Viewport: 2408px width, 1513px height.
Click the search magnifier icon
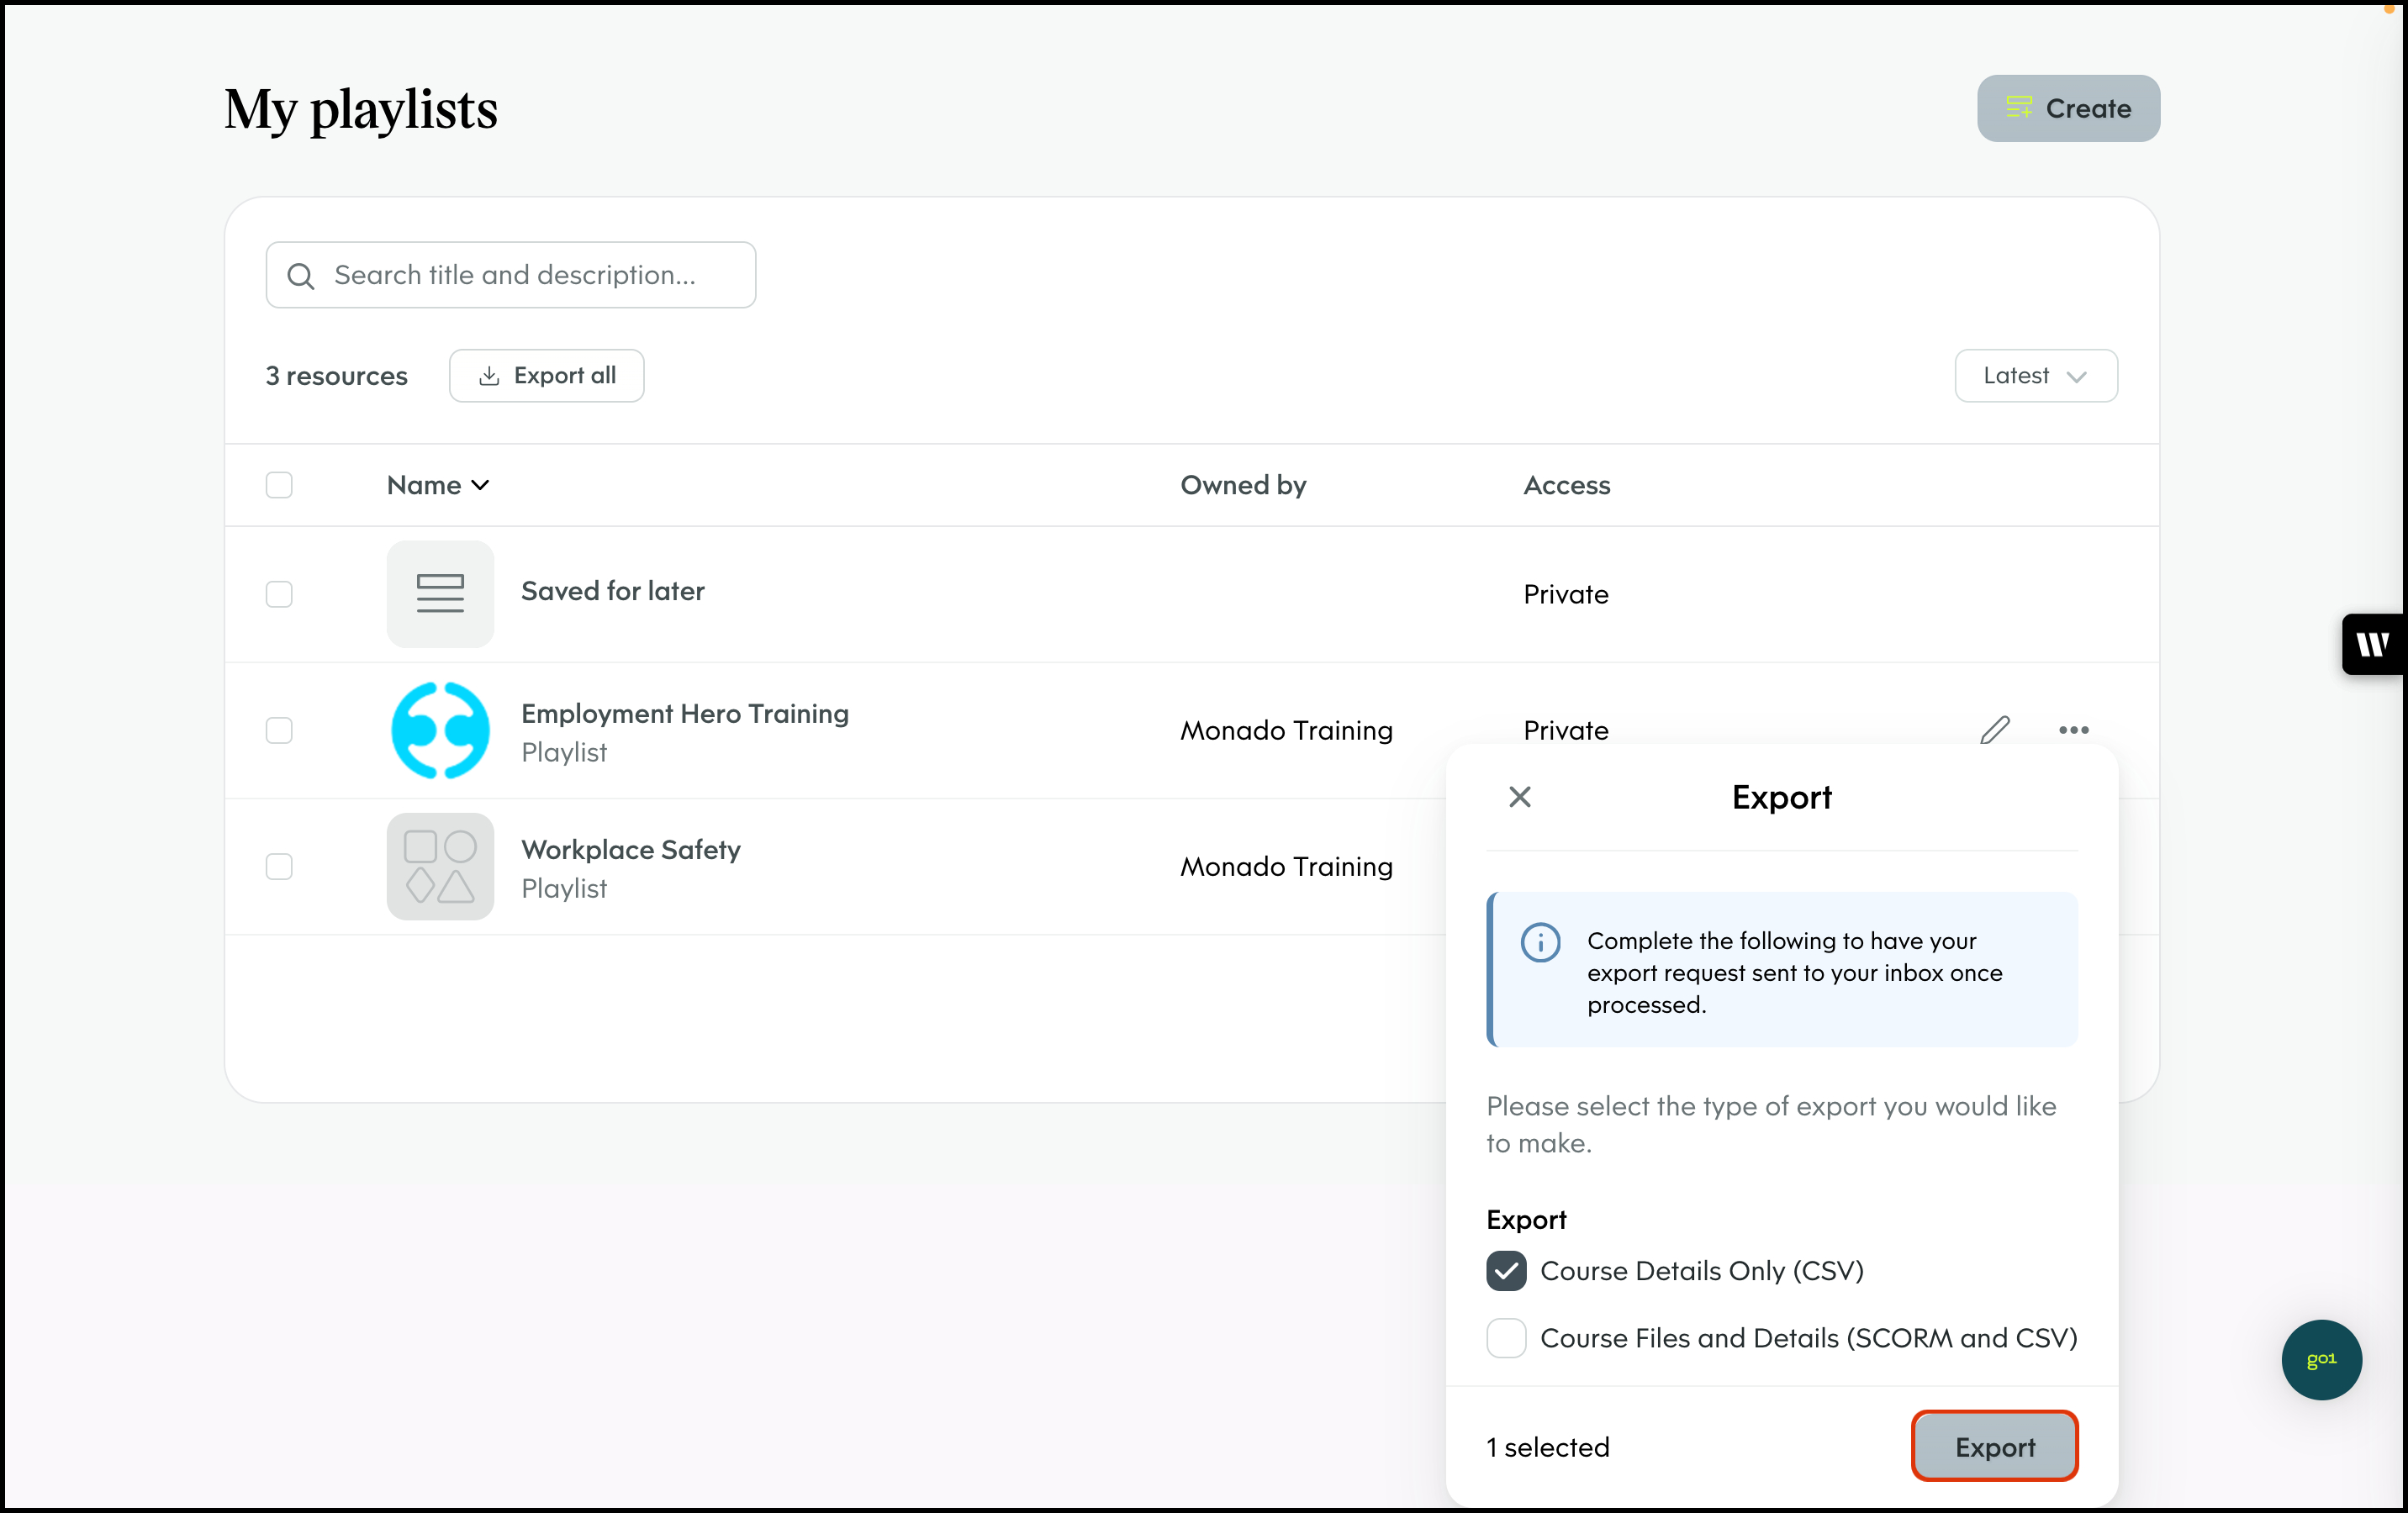(x=300, y=276)
